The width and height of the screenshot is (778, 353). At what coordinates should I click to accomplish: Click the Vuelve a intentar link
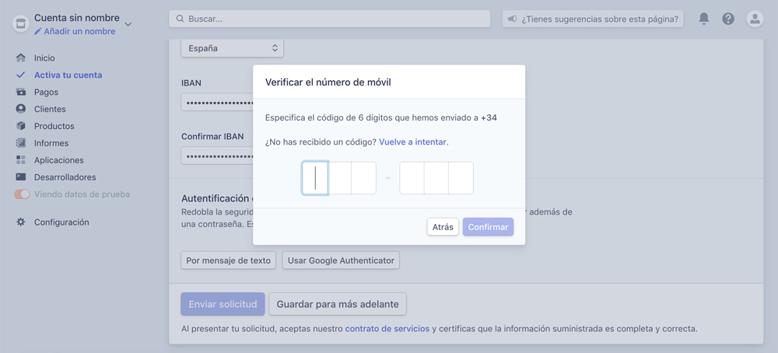point(413,142)
